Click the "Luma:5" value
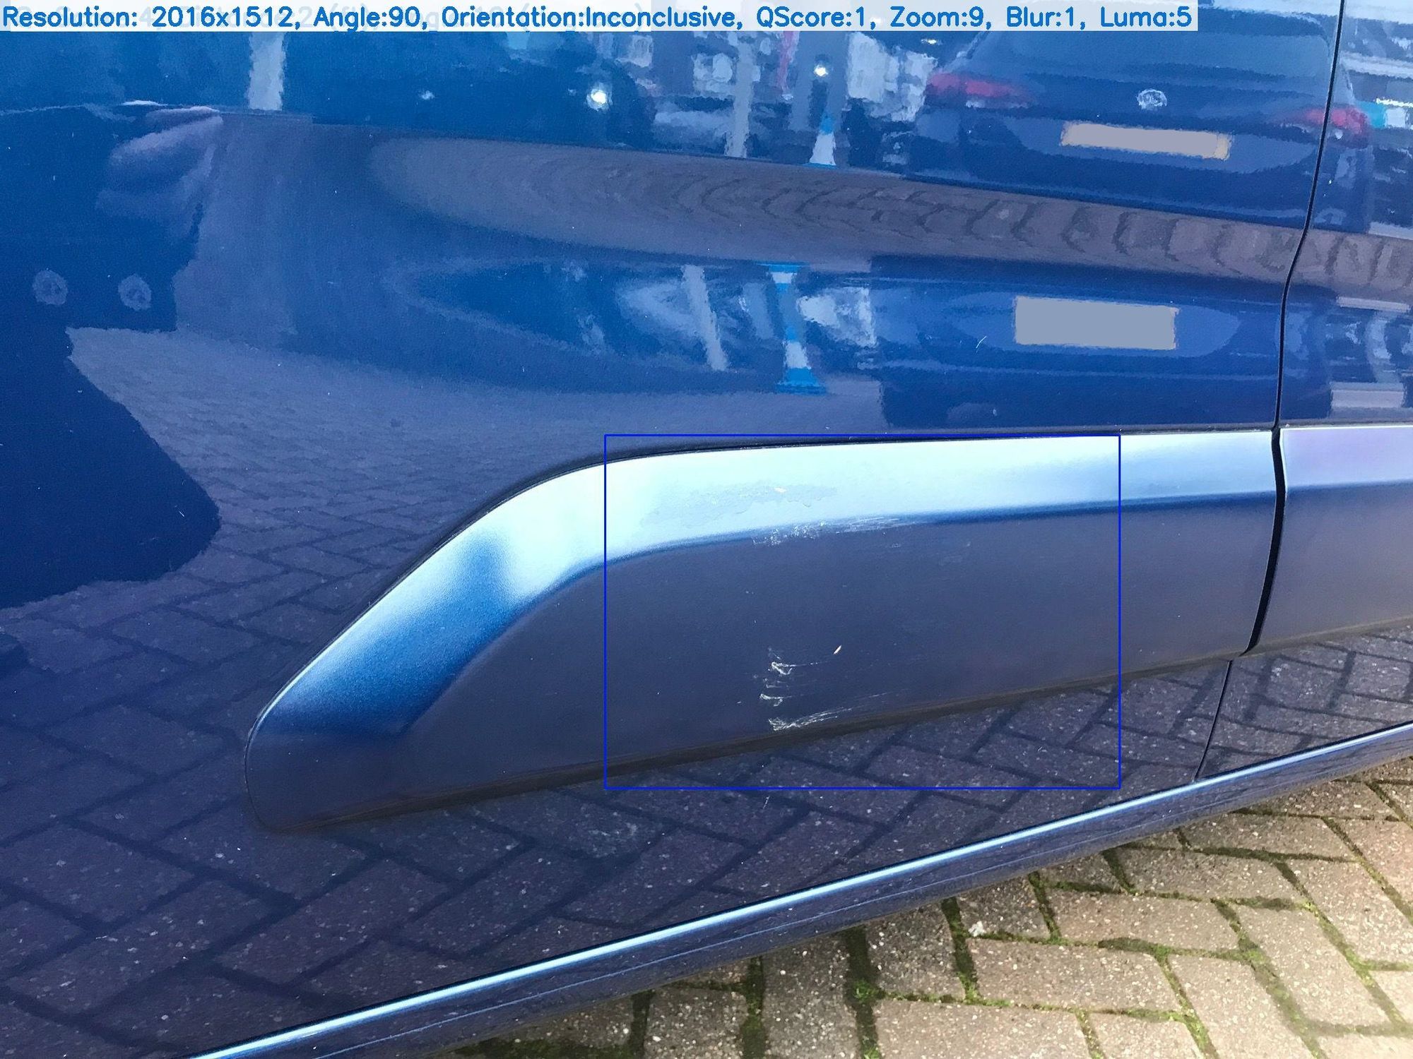Viewport: 1413px width, 1059px height. pos(1146,17)
